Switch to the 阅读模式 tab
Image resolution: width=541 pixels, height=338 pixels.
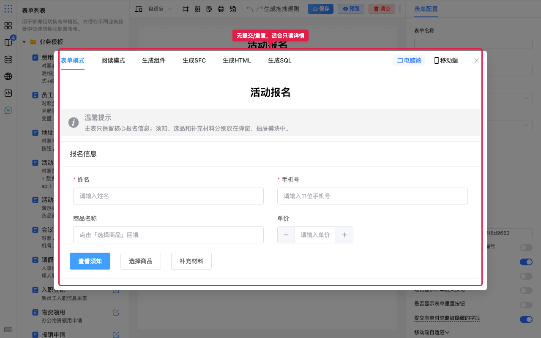[113, 60]
